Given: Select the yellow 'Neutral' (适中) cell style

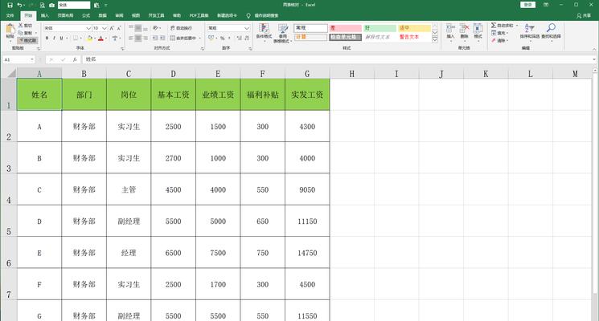Looking at the screenshot, I should (414, 28).
